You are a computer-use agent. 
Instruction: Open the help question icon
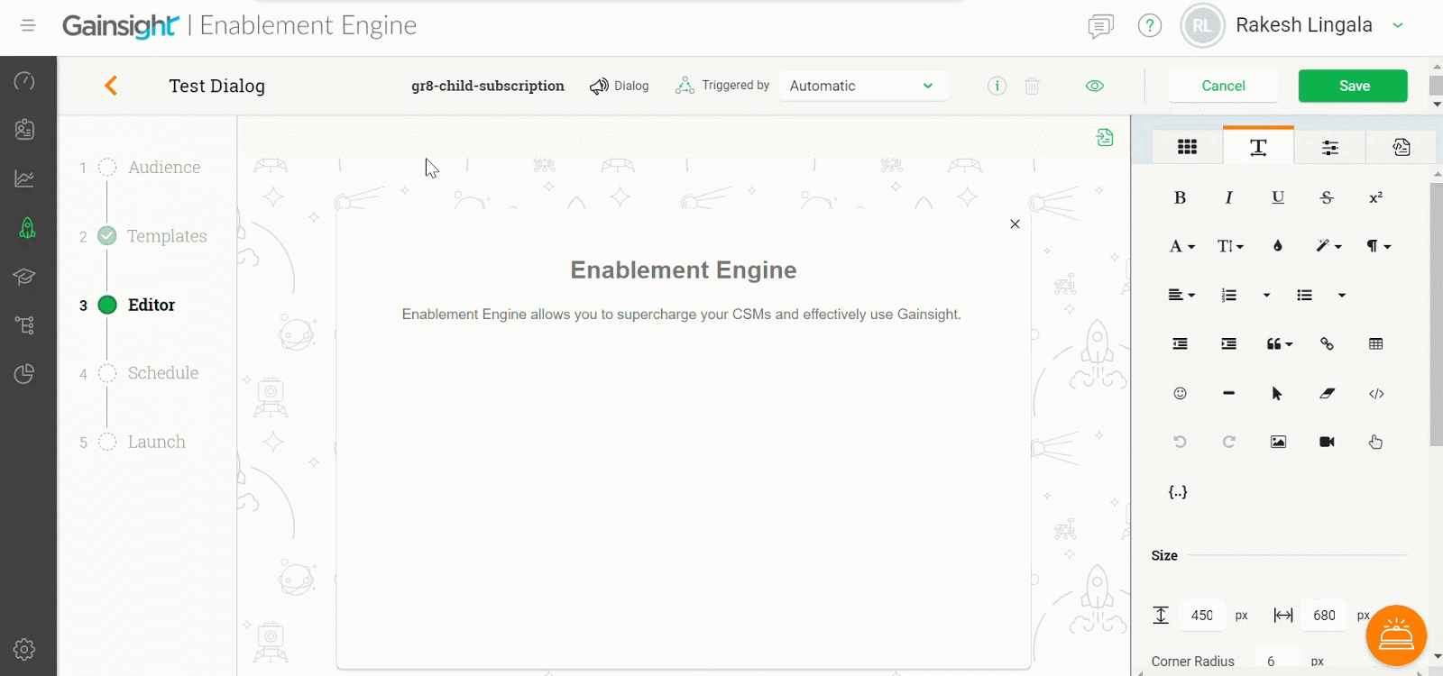1150,25
